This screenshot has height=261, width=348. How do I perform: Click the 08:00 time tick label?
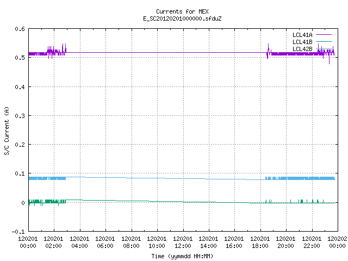pos(131,246)
